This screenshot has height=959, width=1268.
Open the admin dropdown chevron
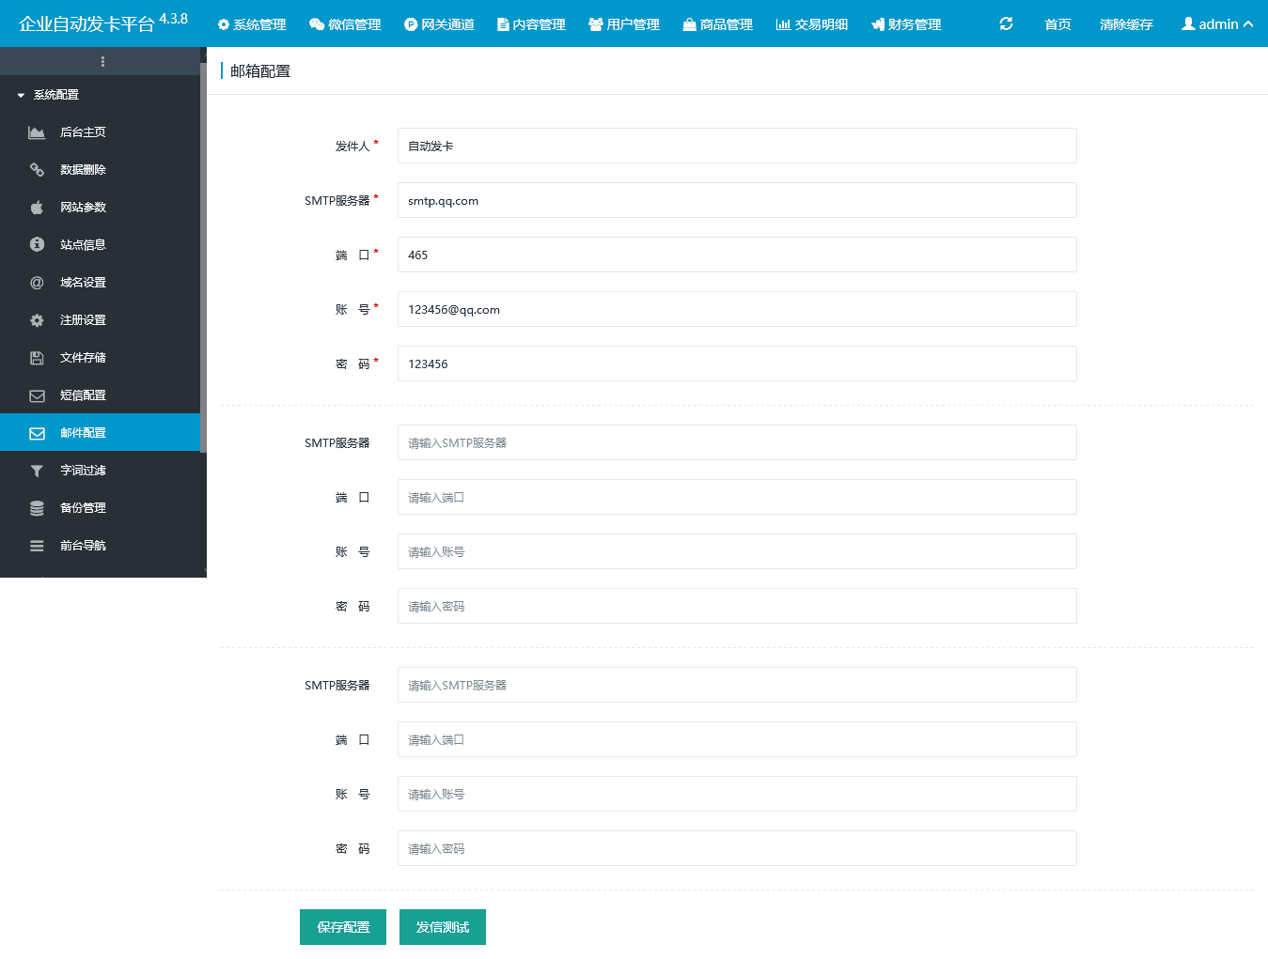click(1248, 24)
